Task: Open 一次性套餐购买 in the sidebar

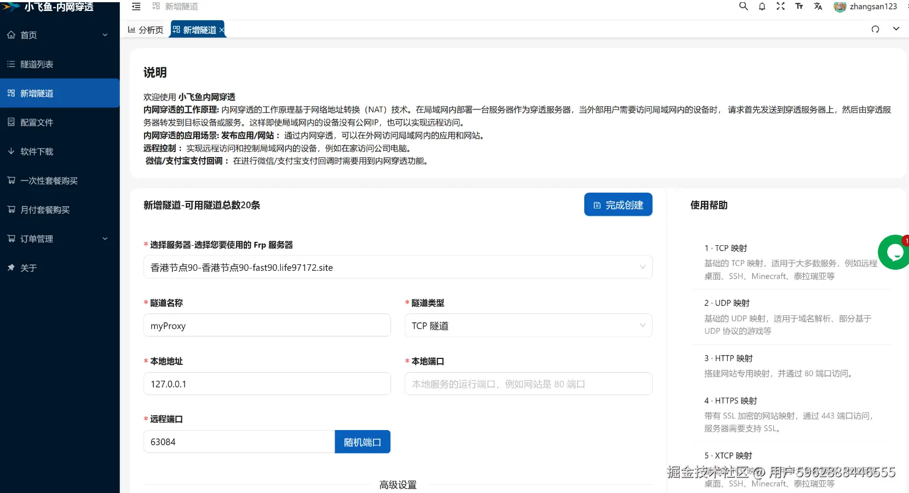Action: 60,181
